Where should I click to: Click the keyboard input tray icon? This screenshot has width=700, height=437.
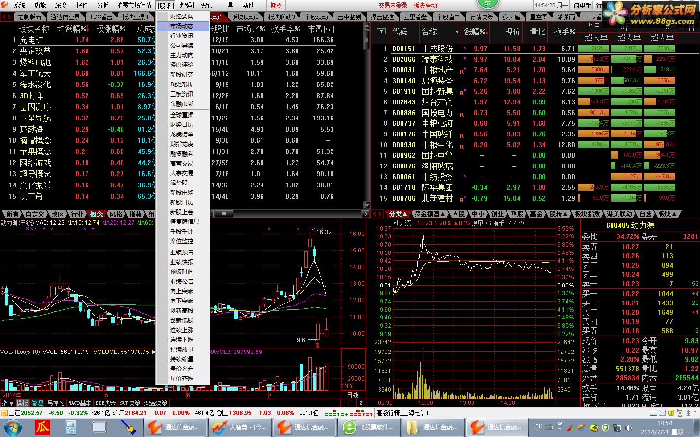[x=549, y=427]
